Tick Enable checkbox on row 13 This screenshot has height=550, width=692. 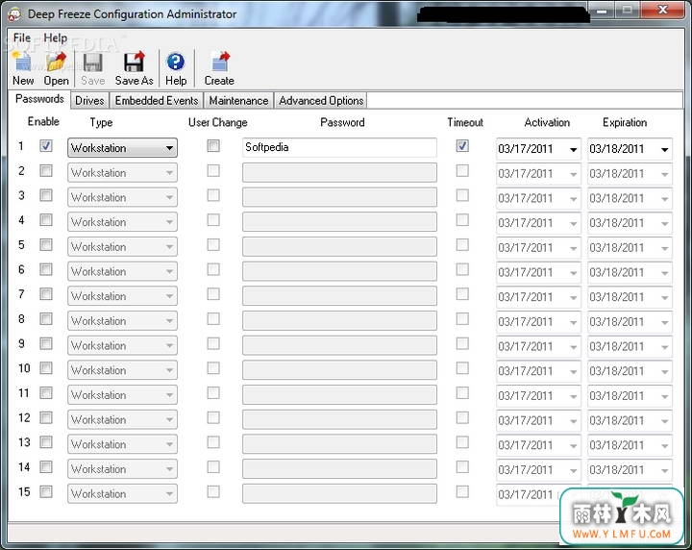pyautogui.click(x=46, y=442)
